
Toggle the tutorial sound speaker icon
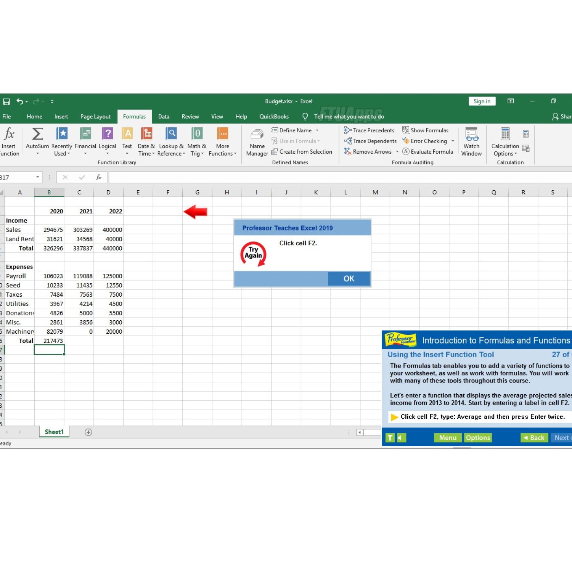(x=401, y=438)
